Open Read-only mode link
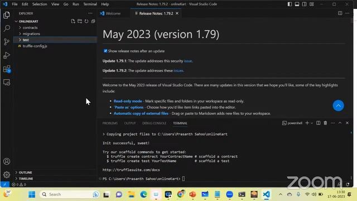 (128, 101)
